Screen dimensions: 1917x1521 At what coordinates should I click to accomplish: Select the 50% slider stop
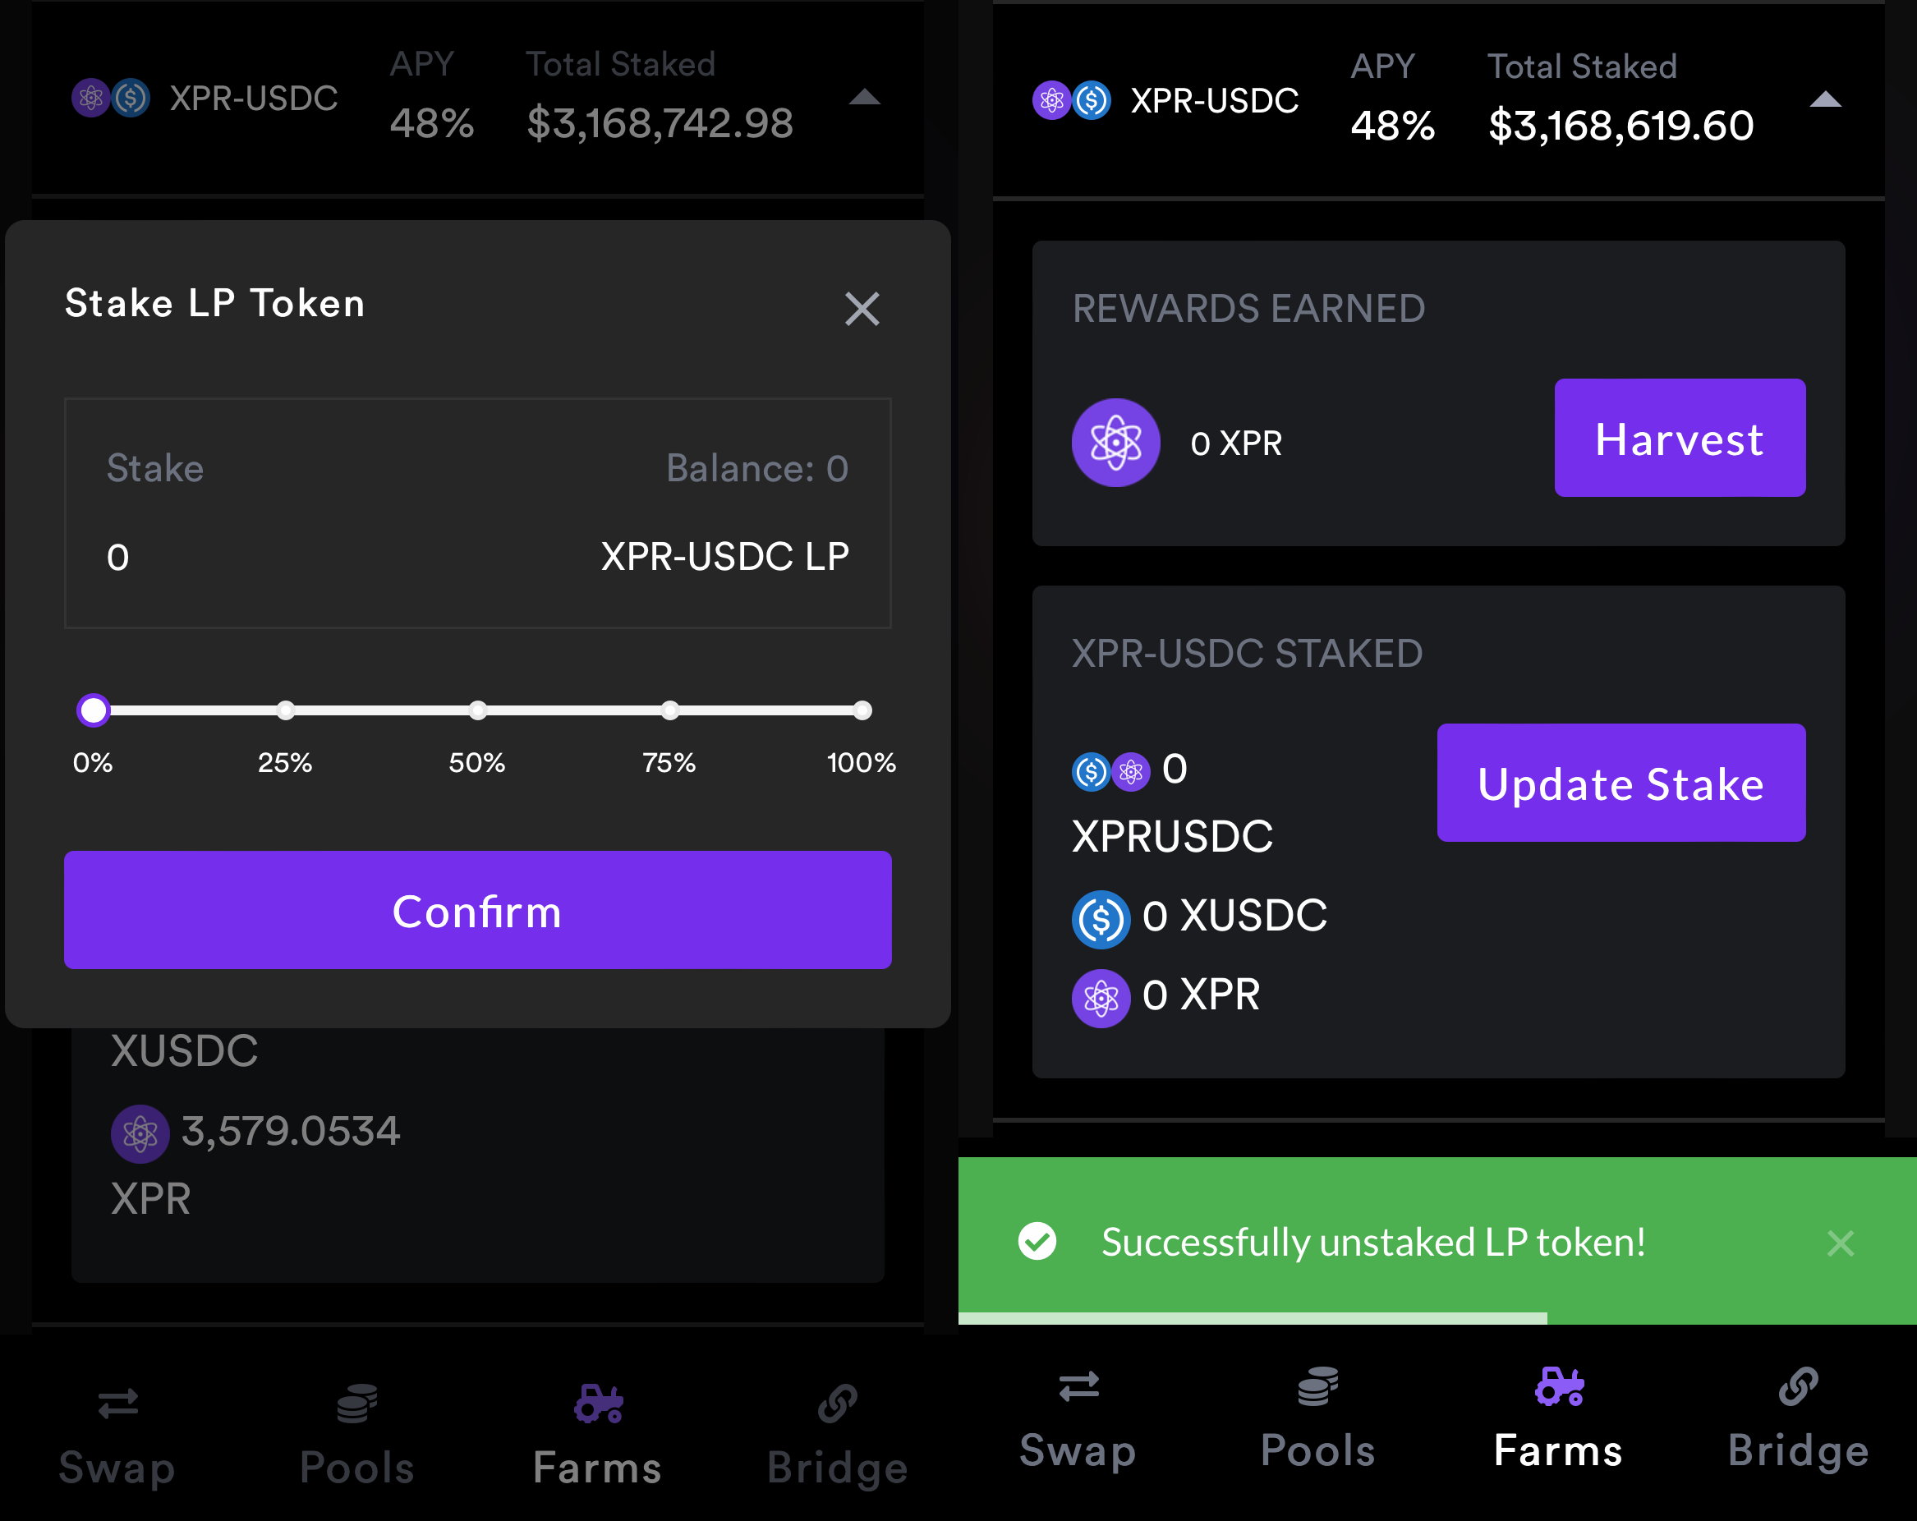[x=477, y=710]
